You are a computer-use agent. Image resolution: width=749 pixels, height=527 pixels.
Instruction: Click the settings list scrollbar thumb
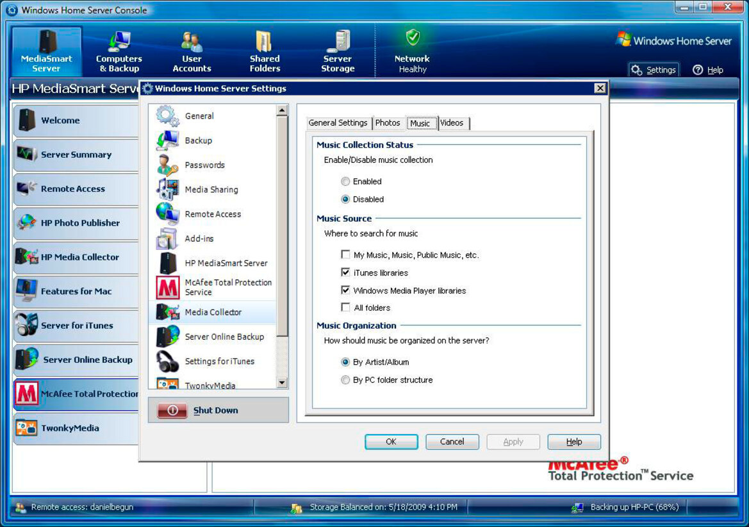[282, 226]
